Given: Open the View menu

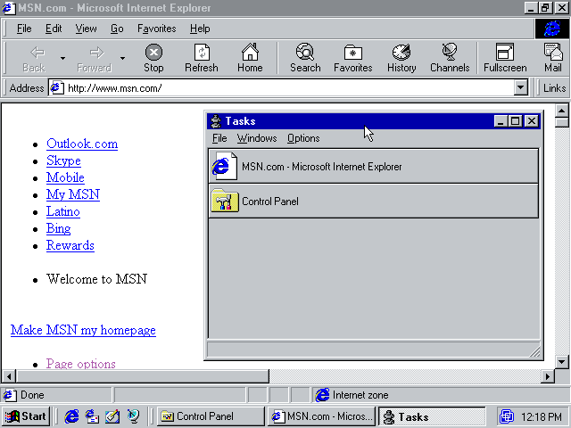Looking at the screenshot, I should coord(86,29).
